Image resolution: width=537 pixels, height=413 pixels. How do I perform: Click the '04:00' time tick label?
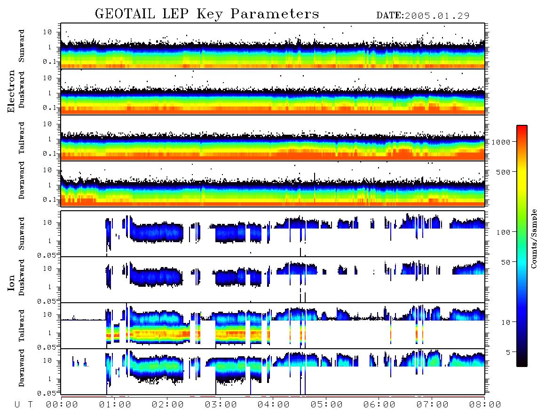coord(274,405)
